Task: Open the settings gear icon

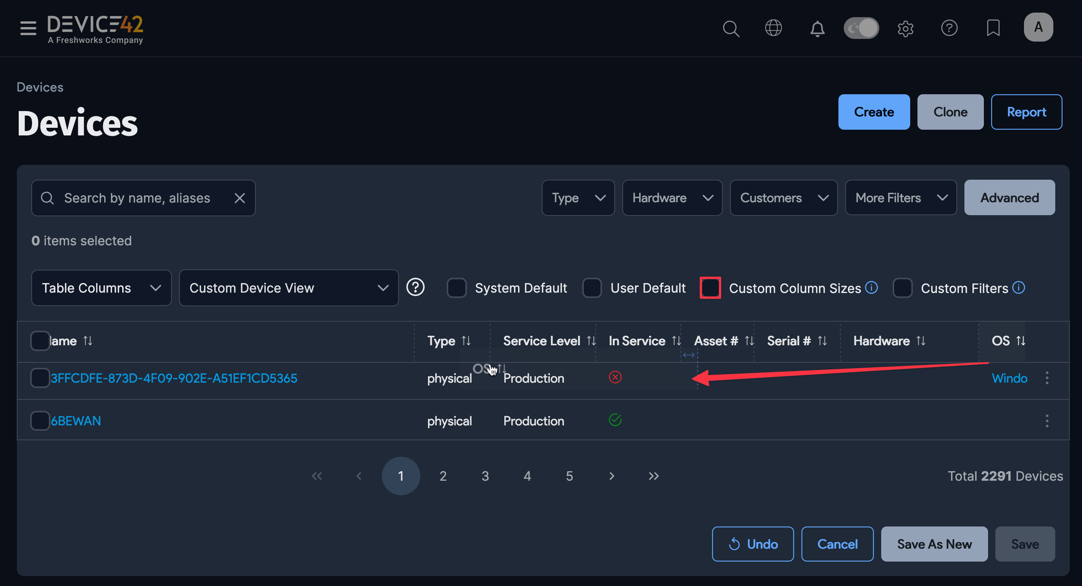Action: (x=905, y=28)
